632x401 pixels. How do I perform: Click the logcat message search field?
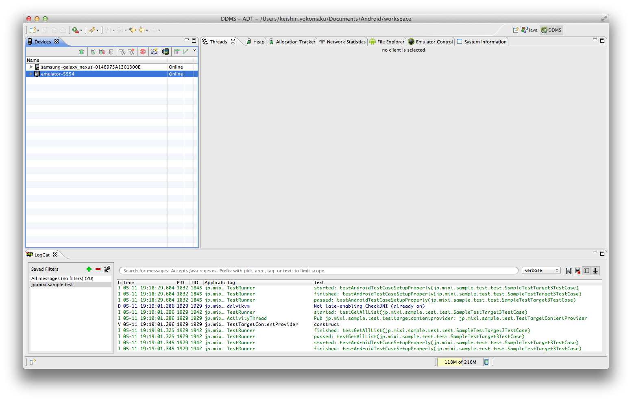[318, 271]
